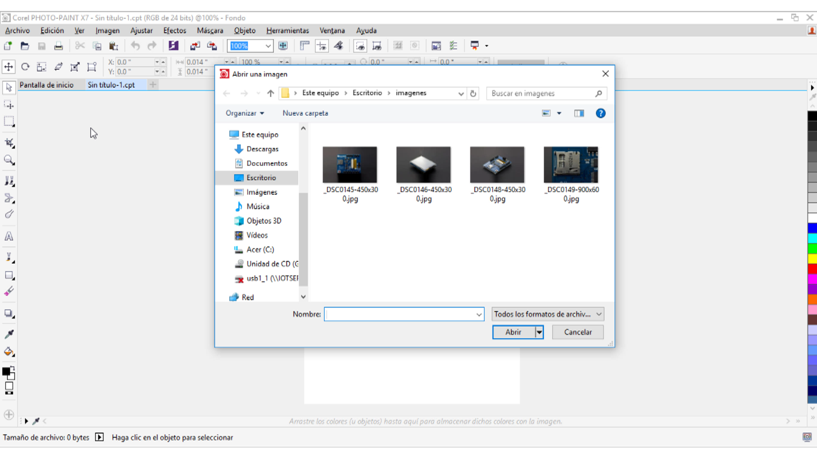The height and width of the screenshot is (459, 817).
Task: Select the Fill bucket tool
Action: tap(9, 352)
